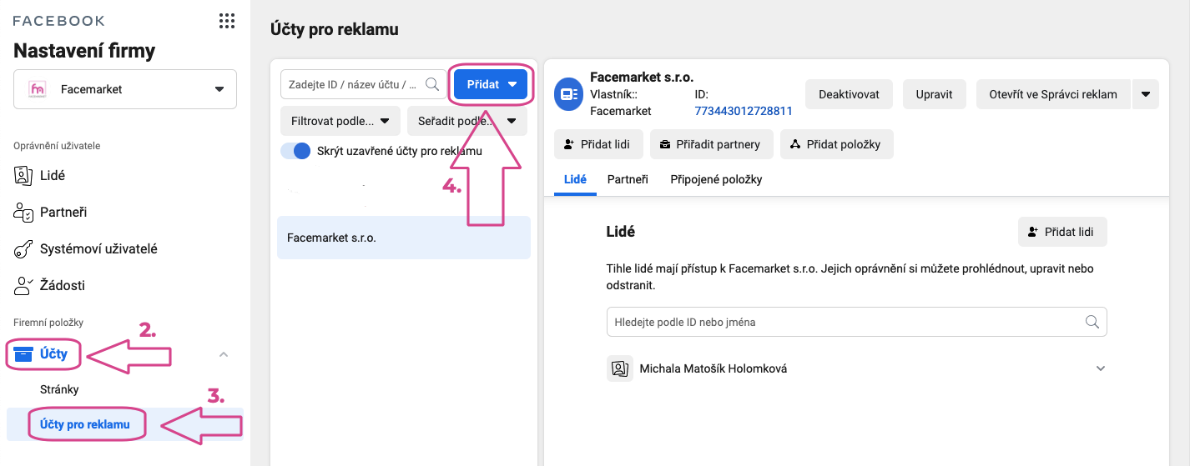1190x466 pixels.
Task: Expand Michala Matošík Holomková permissions chevron
Action: [1100, 368]
